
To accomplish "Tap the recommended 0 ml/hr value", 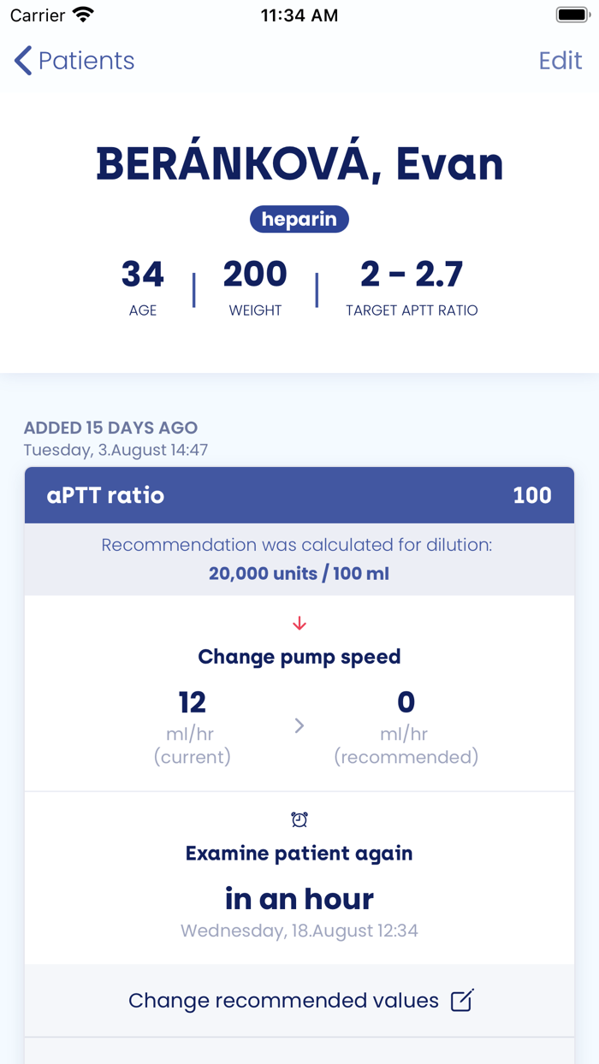I will (x=406, y=703).
